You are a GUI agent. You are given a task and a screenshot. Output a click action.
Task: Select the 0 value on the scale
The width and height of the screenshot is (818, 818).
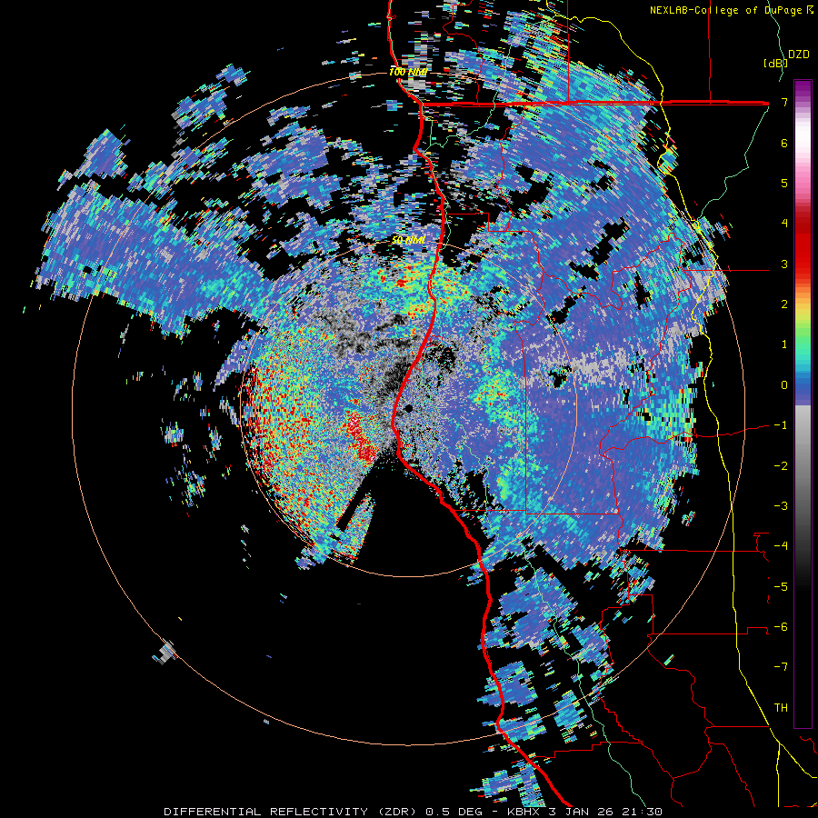(784, 385)
